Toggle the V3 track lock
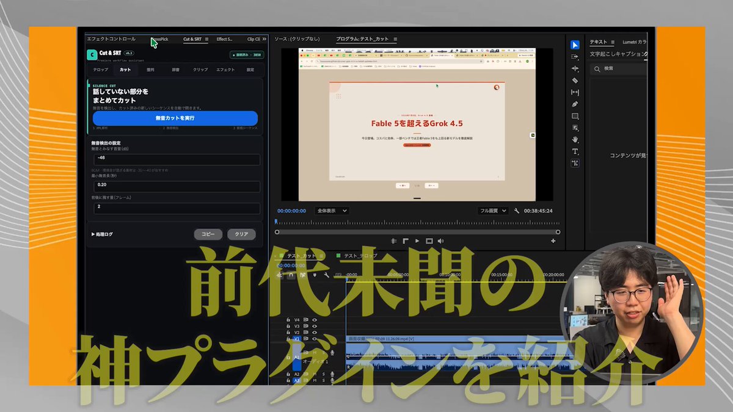The width and height of the screenshot is (733, 412). click(288, 327)
